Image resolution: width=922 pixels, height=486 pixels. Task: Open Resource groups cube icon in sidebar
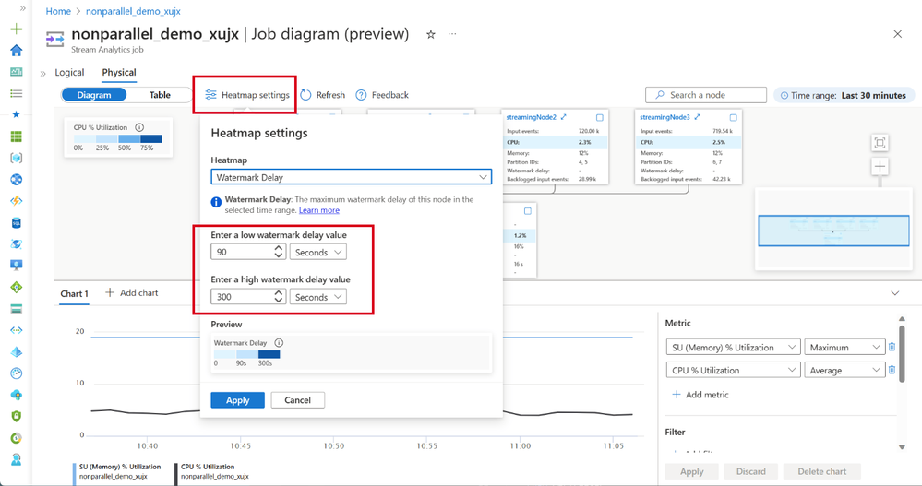coord(17,158)
